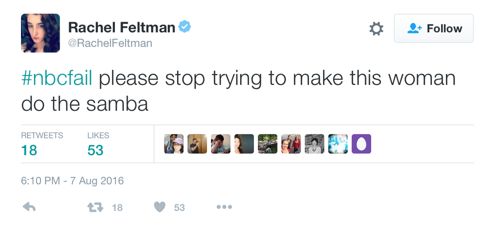Click the green outdoor scene liker avatar
This screenshot has width=490, height=236.
pyautogui.click(x=267, y=143)
